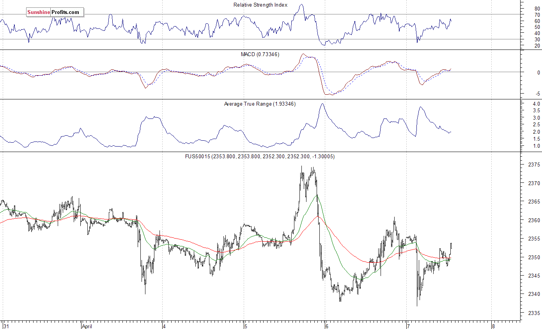Click the April date axis label
This screenshot has width=542, height=329.
point(87,326)
